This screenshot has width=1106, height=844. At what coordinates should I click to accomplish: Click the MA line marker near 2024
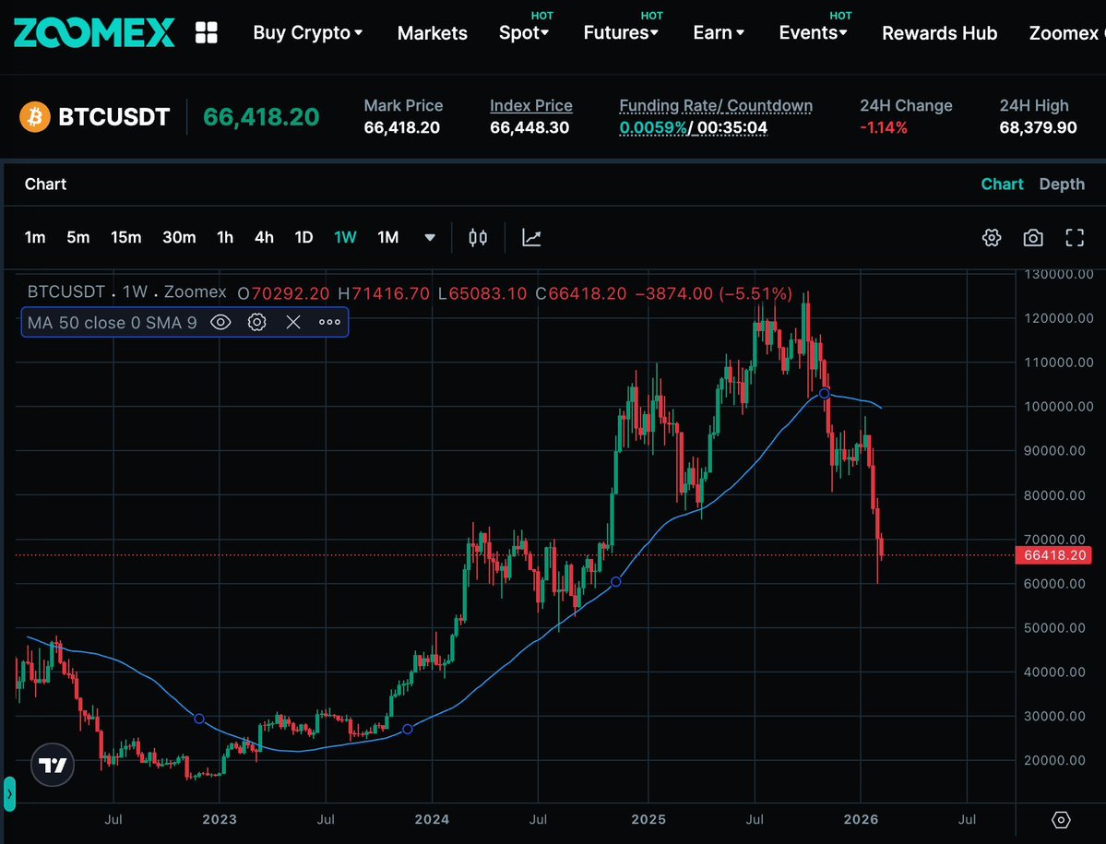(x=407, y=729)
